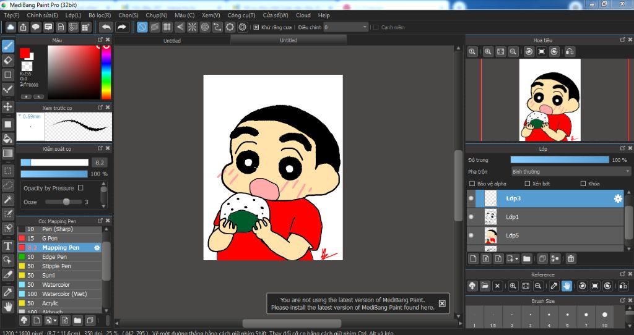The width and height of the screenshot is (634, 335).
Task: Open the Điều chỉnh dropdown
Action: [345, 27]
